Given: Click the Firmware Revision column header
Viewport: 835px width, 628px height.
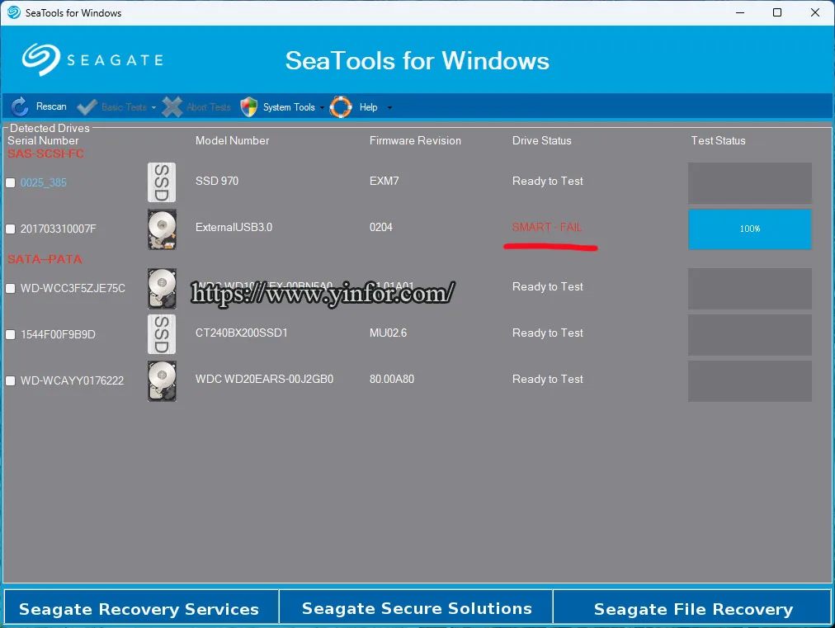Looking at the screenshot, I should click(x=415, y=140).
